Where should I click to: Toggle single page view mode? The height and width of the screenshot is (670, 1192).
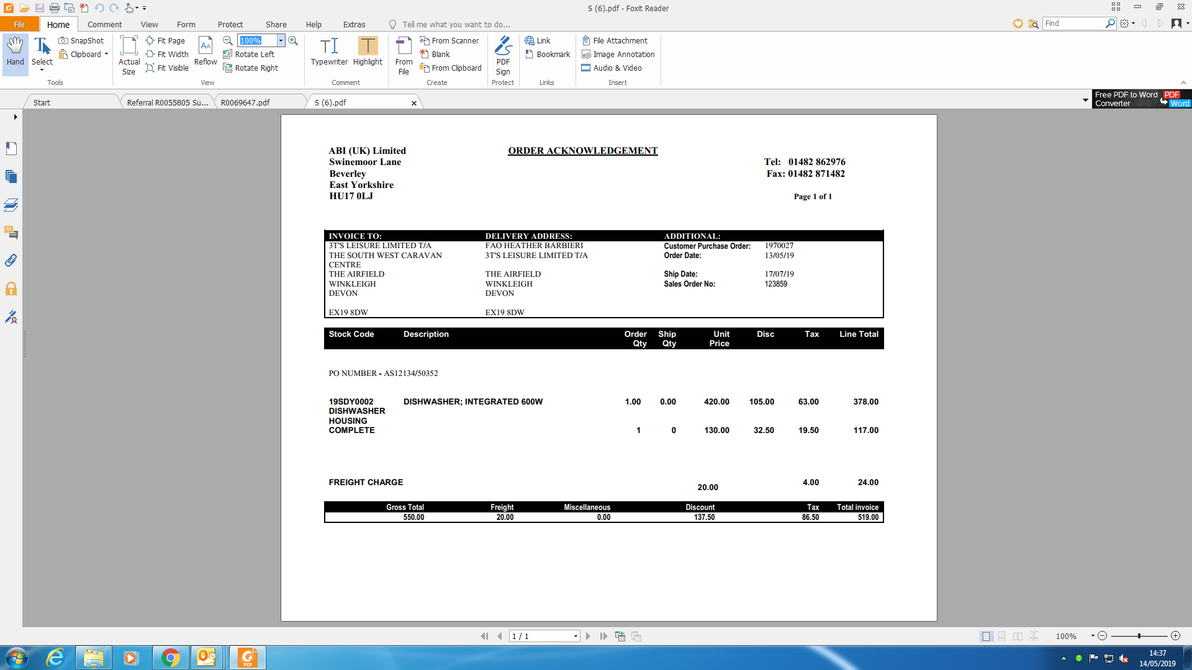(986, 636)
